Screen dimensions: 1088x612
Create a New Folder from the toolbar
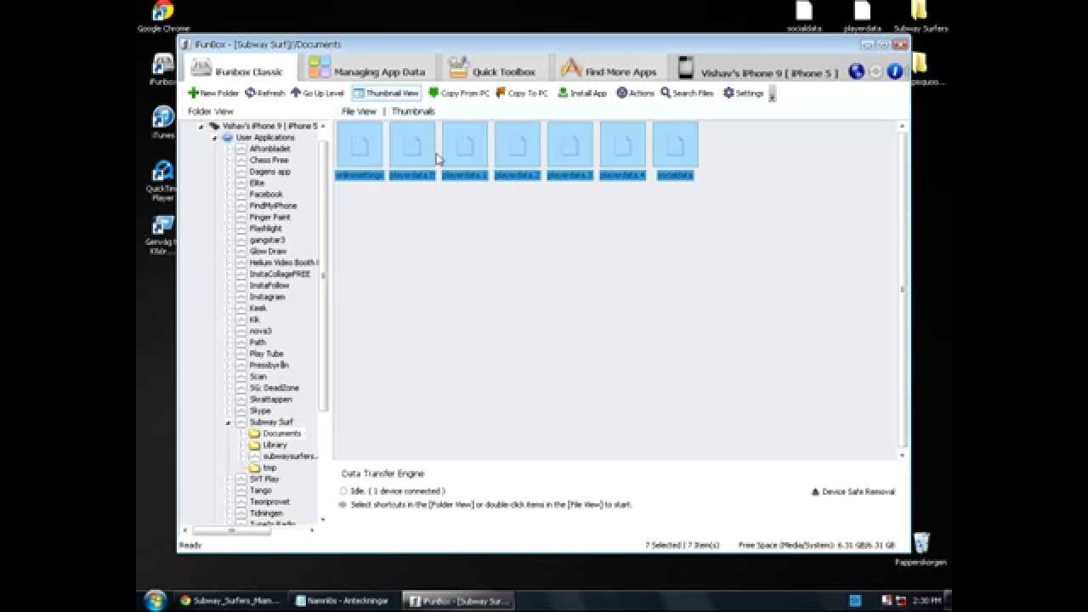click(x=213, y=93)
